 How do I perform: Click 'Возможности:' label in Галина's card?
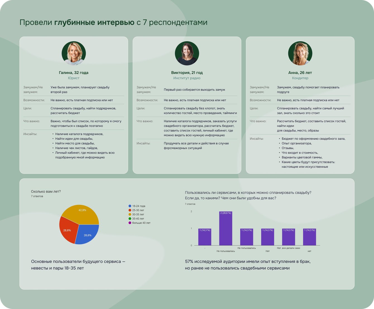pos(34,100)
